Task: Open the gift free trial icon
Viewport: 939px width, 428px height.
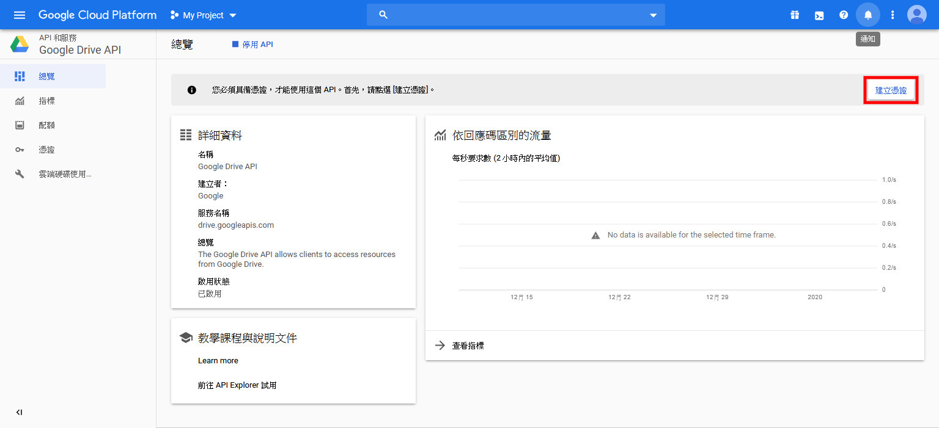Action: pyautogui.click(x=795, y=15)
